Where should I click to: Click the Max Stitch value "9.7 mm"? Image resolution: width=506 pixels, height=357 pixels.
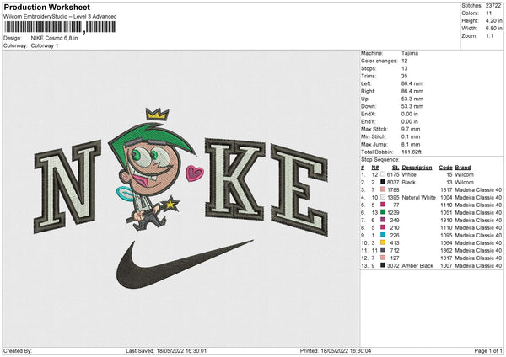(x=411, y=129)
